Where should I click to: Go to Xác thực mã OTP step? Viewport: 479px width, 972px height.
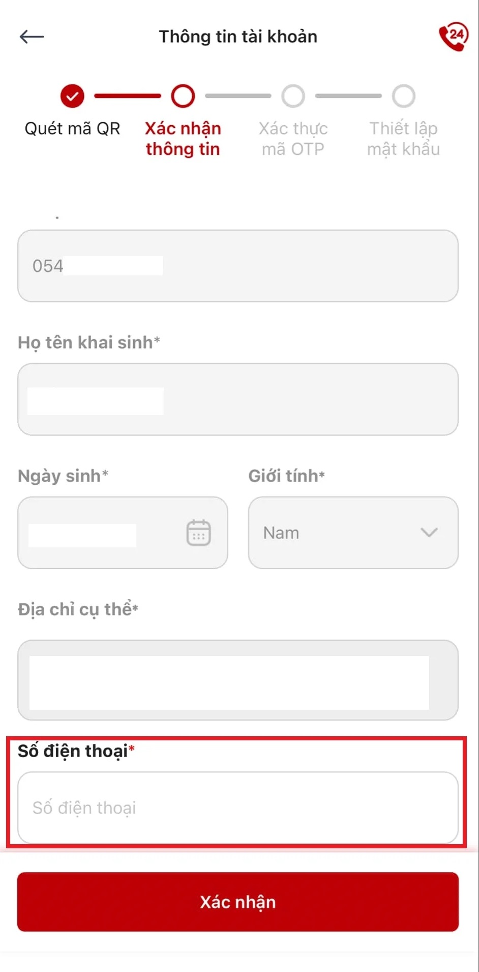tap(293, 138)
